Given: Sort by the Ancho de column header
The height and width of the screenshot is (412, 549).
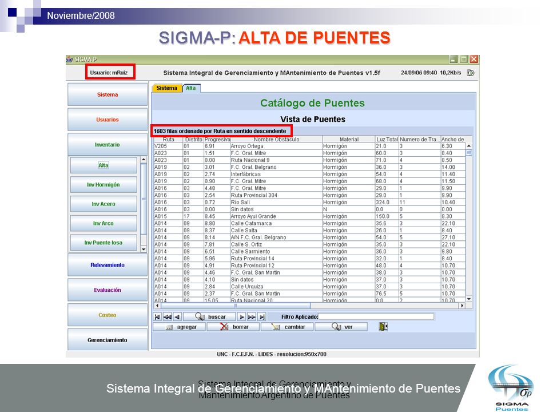Looking at the screenshot, I should (x=453, y=140).
